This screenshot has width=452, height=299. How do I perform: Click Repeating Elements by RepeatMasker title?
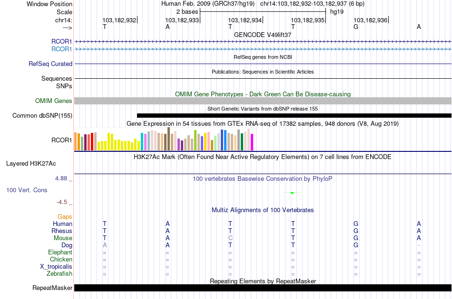[263, 281]
